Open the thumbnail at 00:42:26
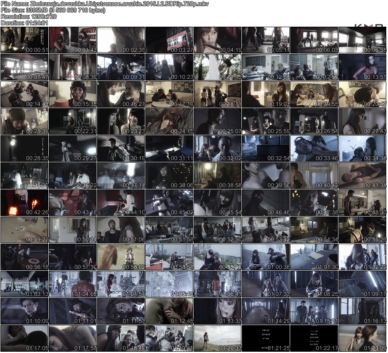Viewport: 388px width, 353px height. (x=24, y=203)
